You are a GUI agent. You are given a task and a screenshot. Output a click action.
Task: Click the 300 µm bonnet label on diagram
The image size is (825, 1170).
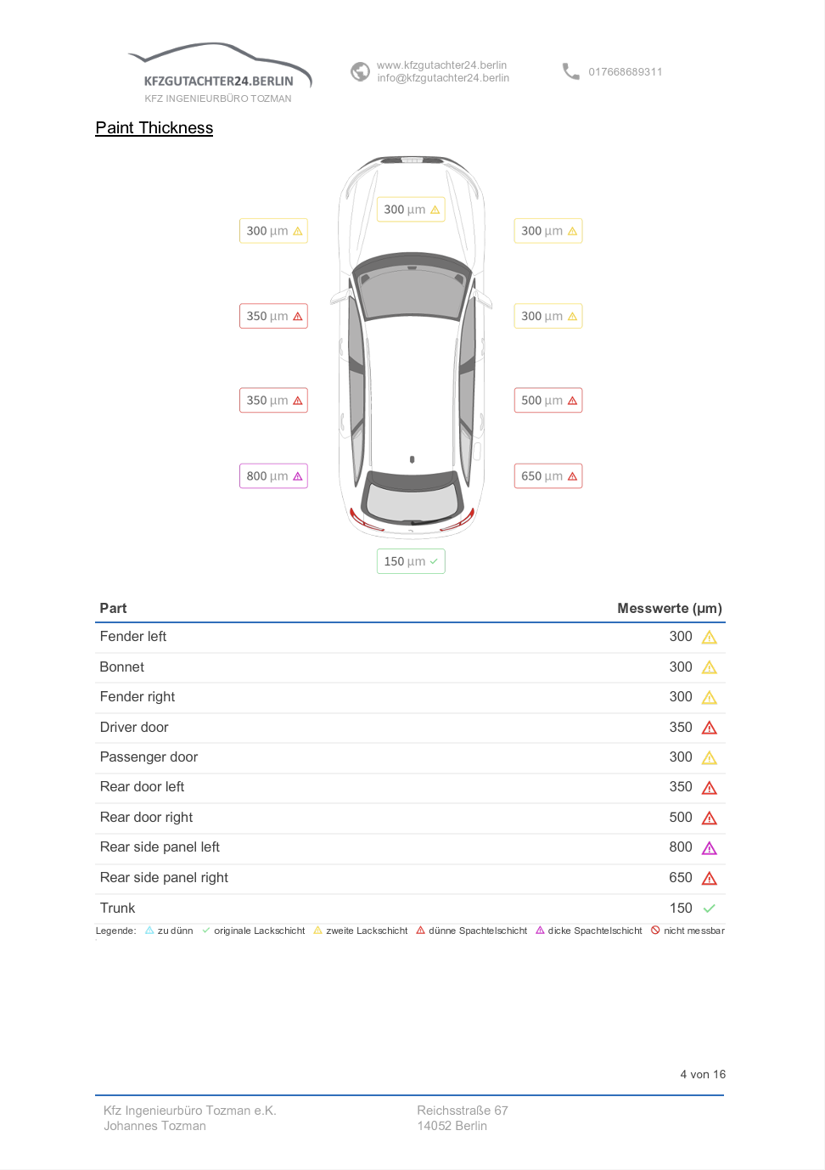point(411,210)
